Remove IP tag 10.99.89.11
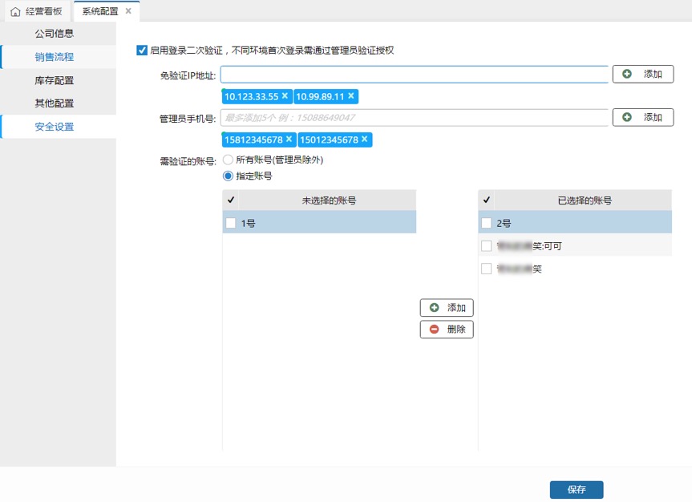 (x=350, y=96)
